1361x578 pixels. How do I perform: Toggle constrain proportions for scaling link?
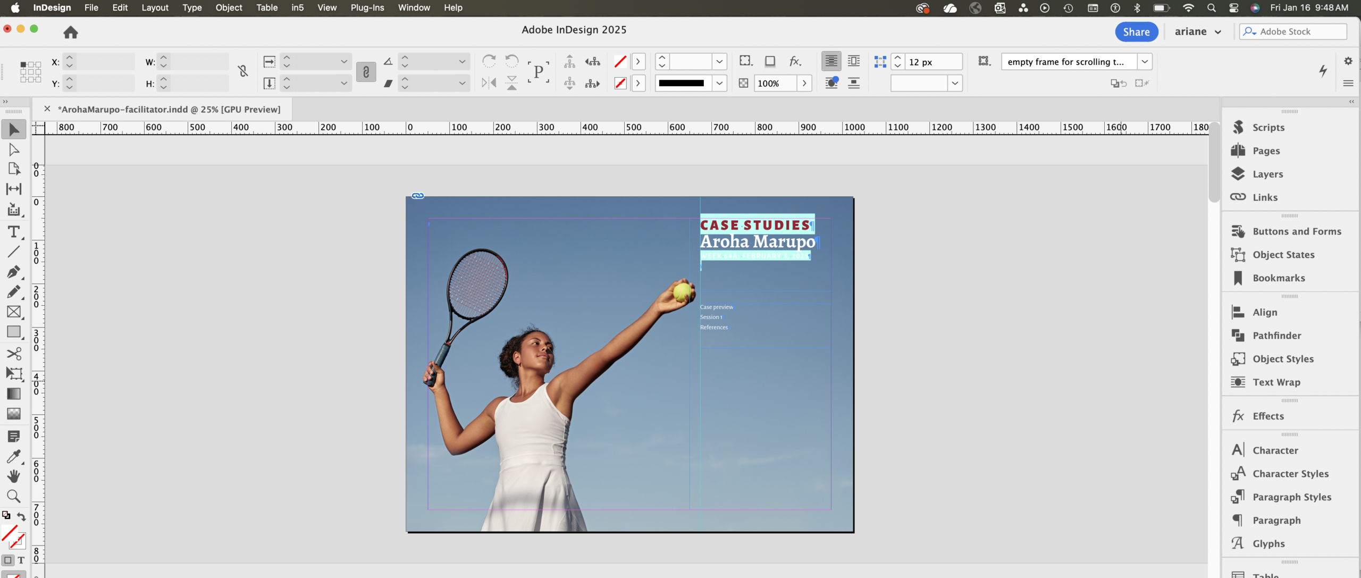(x=366, y=72)
